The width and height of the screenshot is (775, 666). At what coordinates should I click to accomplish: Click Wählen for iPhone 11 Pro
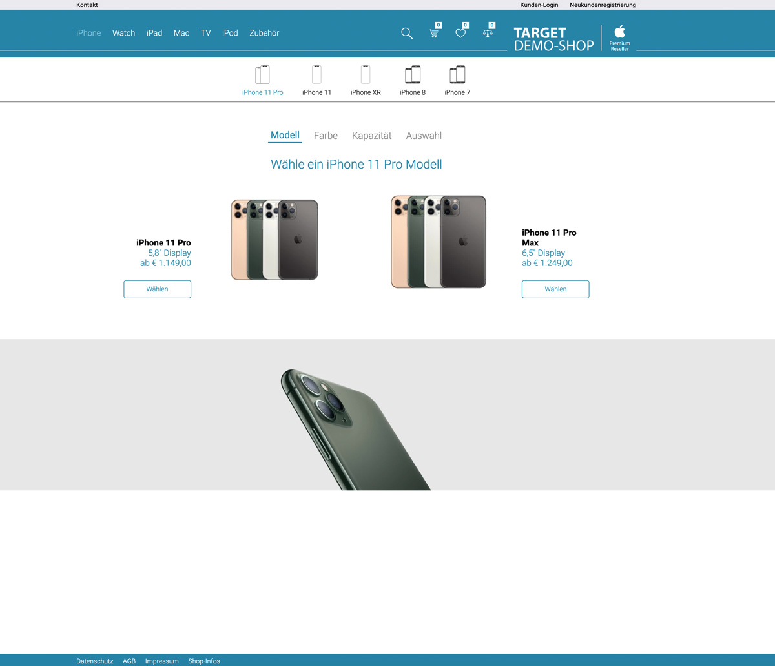tap(158, 289)
